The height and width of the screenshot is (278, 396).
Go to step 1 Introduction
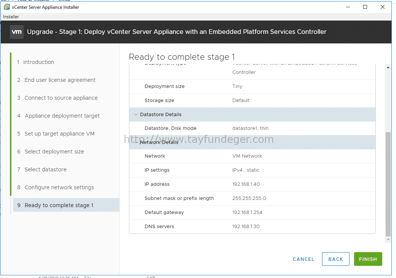click(x=35, y=62)
